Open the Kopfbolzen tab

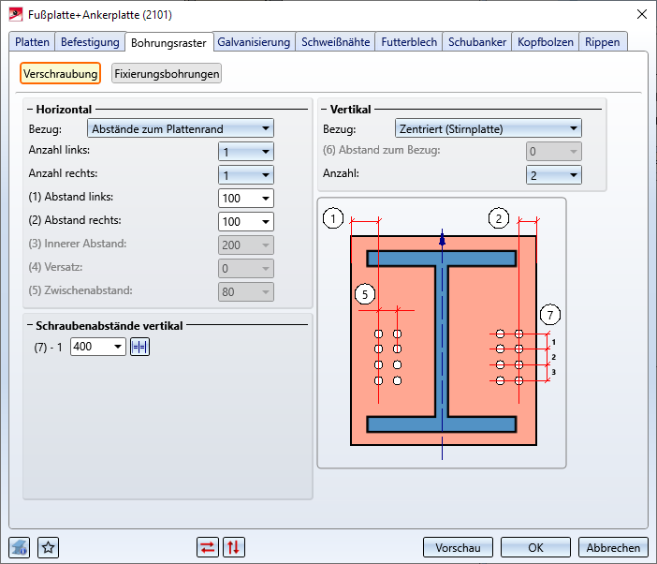click(545, 42)
